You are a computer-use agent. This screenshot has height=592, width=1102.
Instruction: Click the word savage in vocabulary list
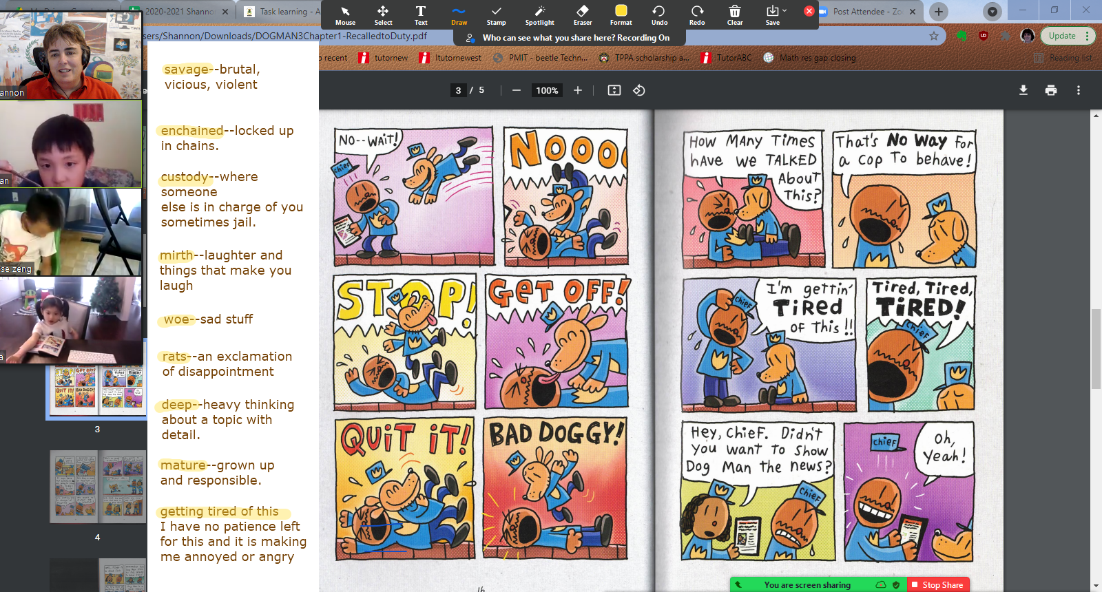pyautogui.click(x=187, y=69)
